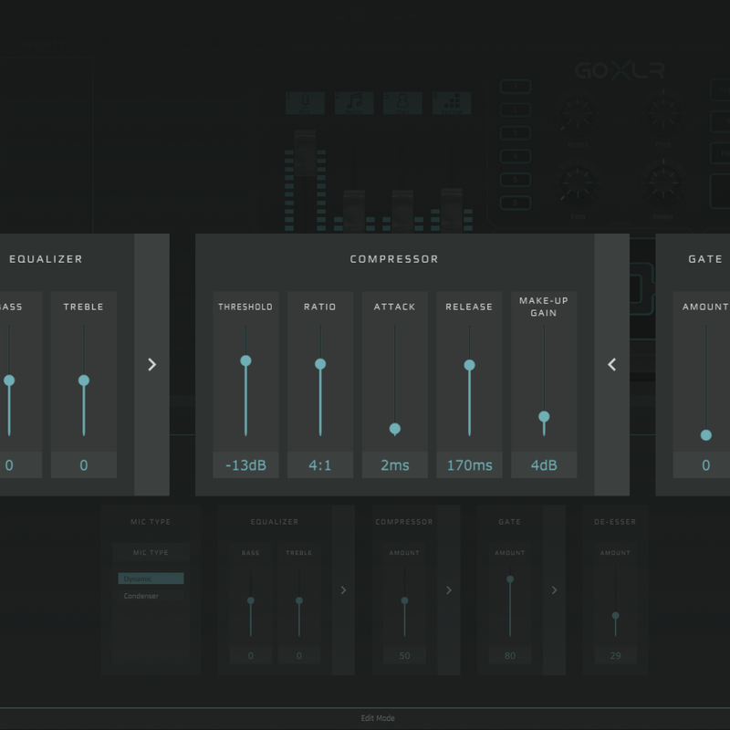Select the Music channel icon above the faders
This screenshot has height=730, width=730.
coord(354,103)
